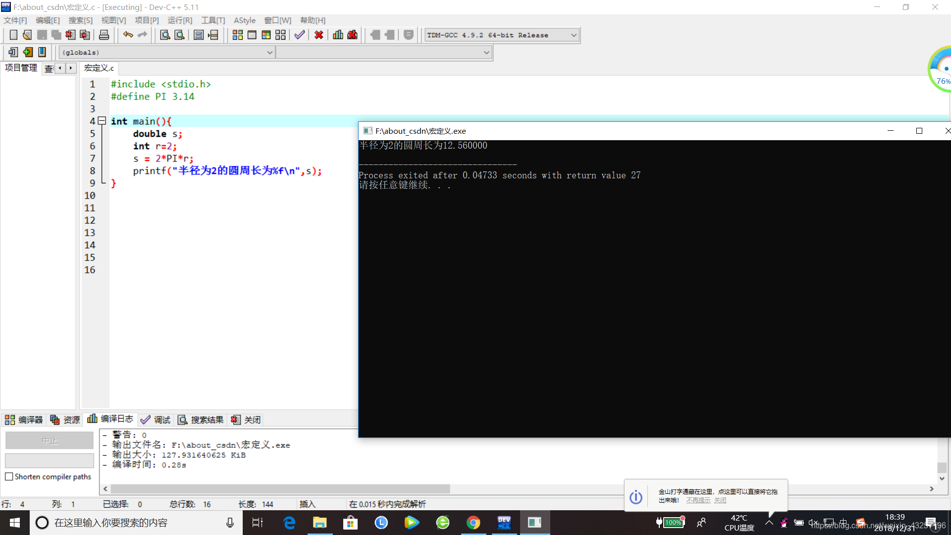Open the 窗口[W] menu

277,20
